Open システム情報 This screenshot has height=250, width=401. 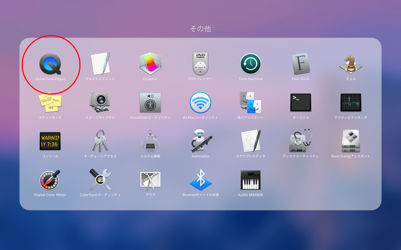(150, 141)
